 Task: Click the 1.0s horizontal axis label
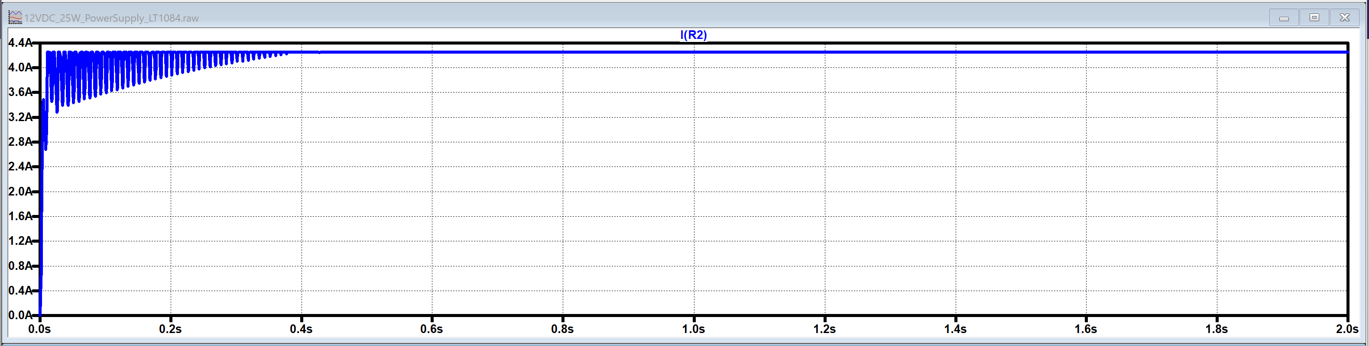click(x=694, y=330)
